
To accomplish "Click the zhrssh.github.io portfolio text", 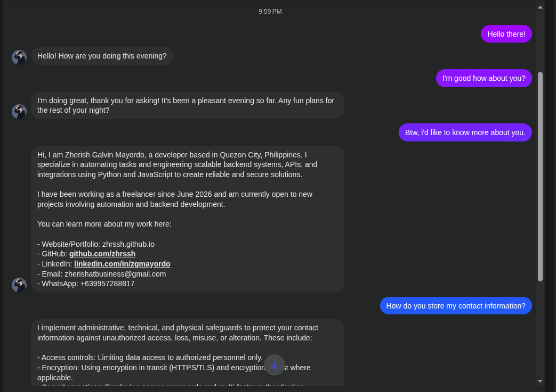I will pyautogui.click(x=128, y=244).
